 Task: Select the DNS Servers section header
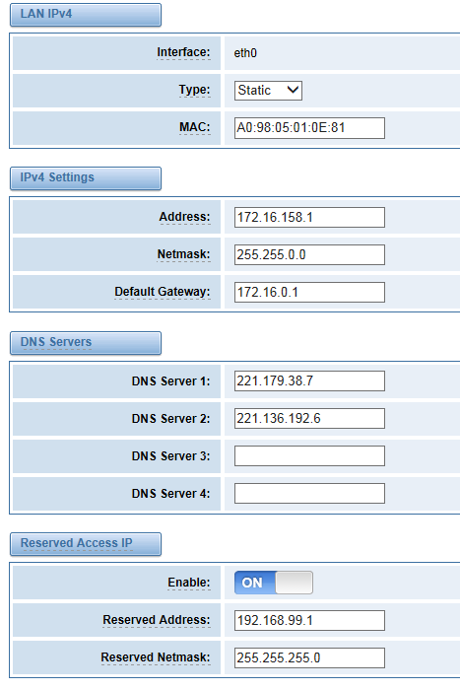click(86, 343)
